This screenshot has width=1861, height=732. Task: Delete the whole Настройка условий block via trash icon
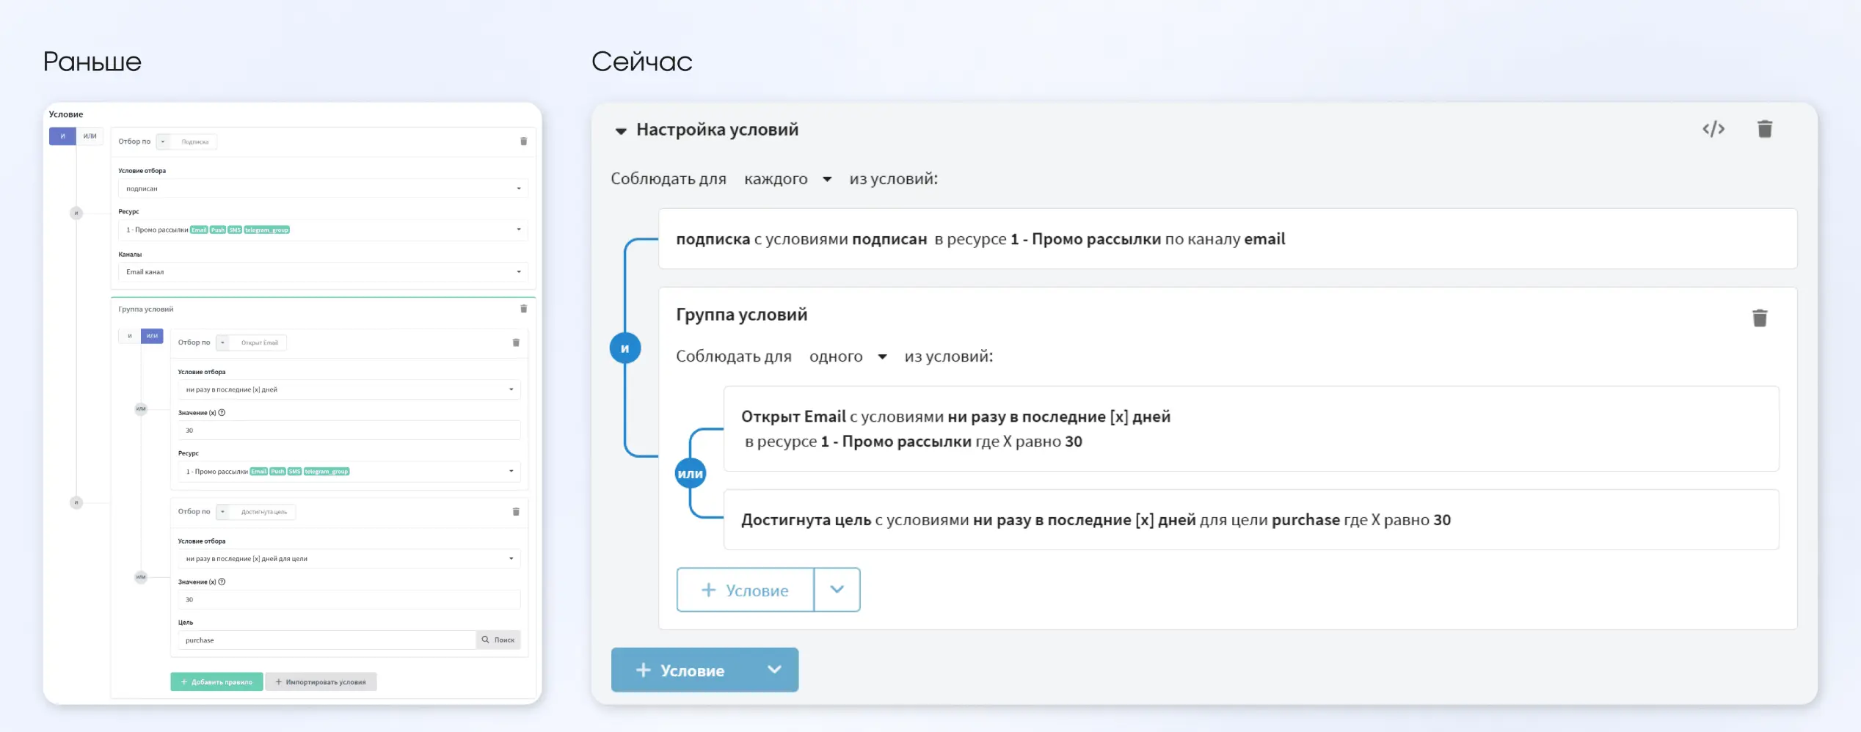(1765, 129)
